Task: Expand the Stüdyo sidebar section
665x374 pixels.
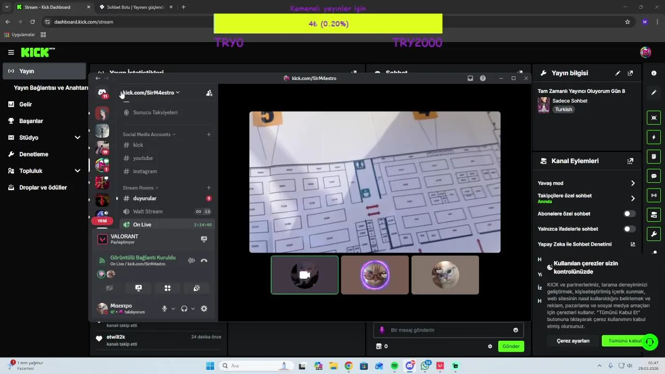Action: point(77,138)
